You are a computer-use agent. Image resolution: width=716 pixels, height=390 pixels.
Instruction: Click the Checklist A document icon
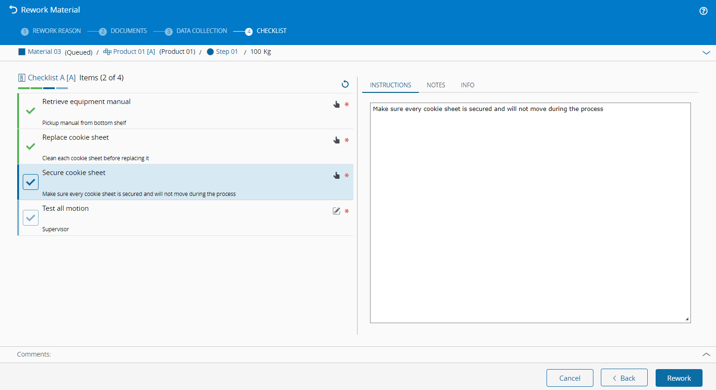pos(22,78)
